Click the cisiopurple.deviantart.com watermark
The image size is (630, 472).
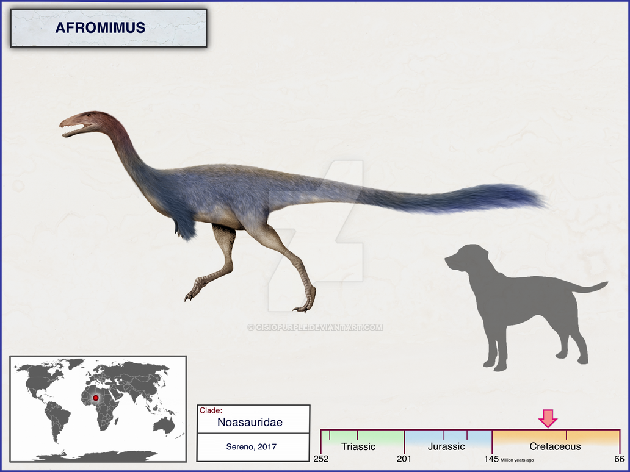pyautogui.click(x=315, y=327)
